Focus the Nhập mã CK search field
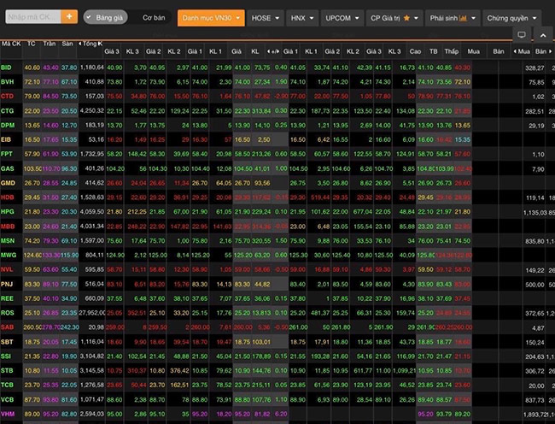This screenshot has width=555, height=424. [33, 16]
